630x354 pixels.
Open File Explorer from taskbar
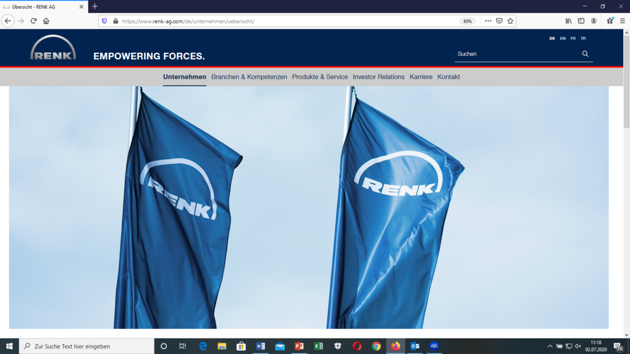pos(221,346)
